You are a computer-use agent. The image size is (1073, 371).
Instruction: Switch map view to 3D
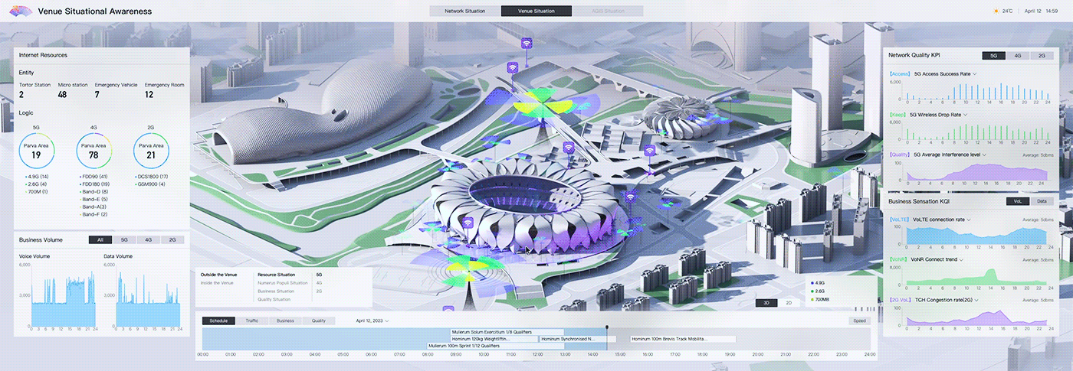tap(766, 303)
